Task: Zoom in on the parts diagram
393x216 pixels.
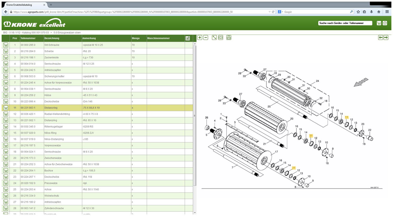Action: [x=200, y=38]
